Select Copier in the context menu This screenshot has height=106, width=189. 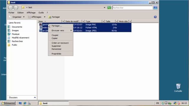(x=61, y=38)
